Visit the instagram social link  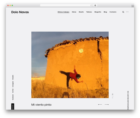[x=13, y=84]
